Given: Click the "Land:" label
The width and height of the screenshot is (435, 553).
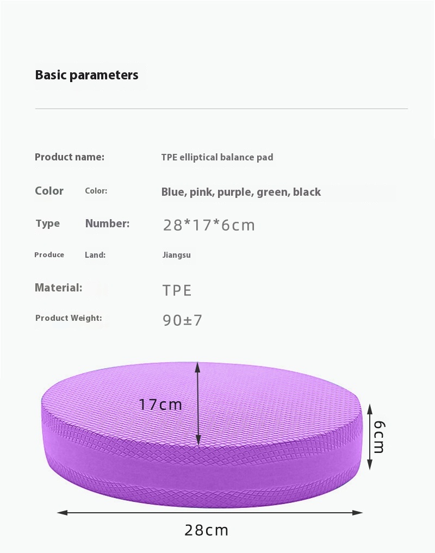Looking at the screenshot, I should (95, 254).
